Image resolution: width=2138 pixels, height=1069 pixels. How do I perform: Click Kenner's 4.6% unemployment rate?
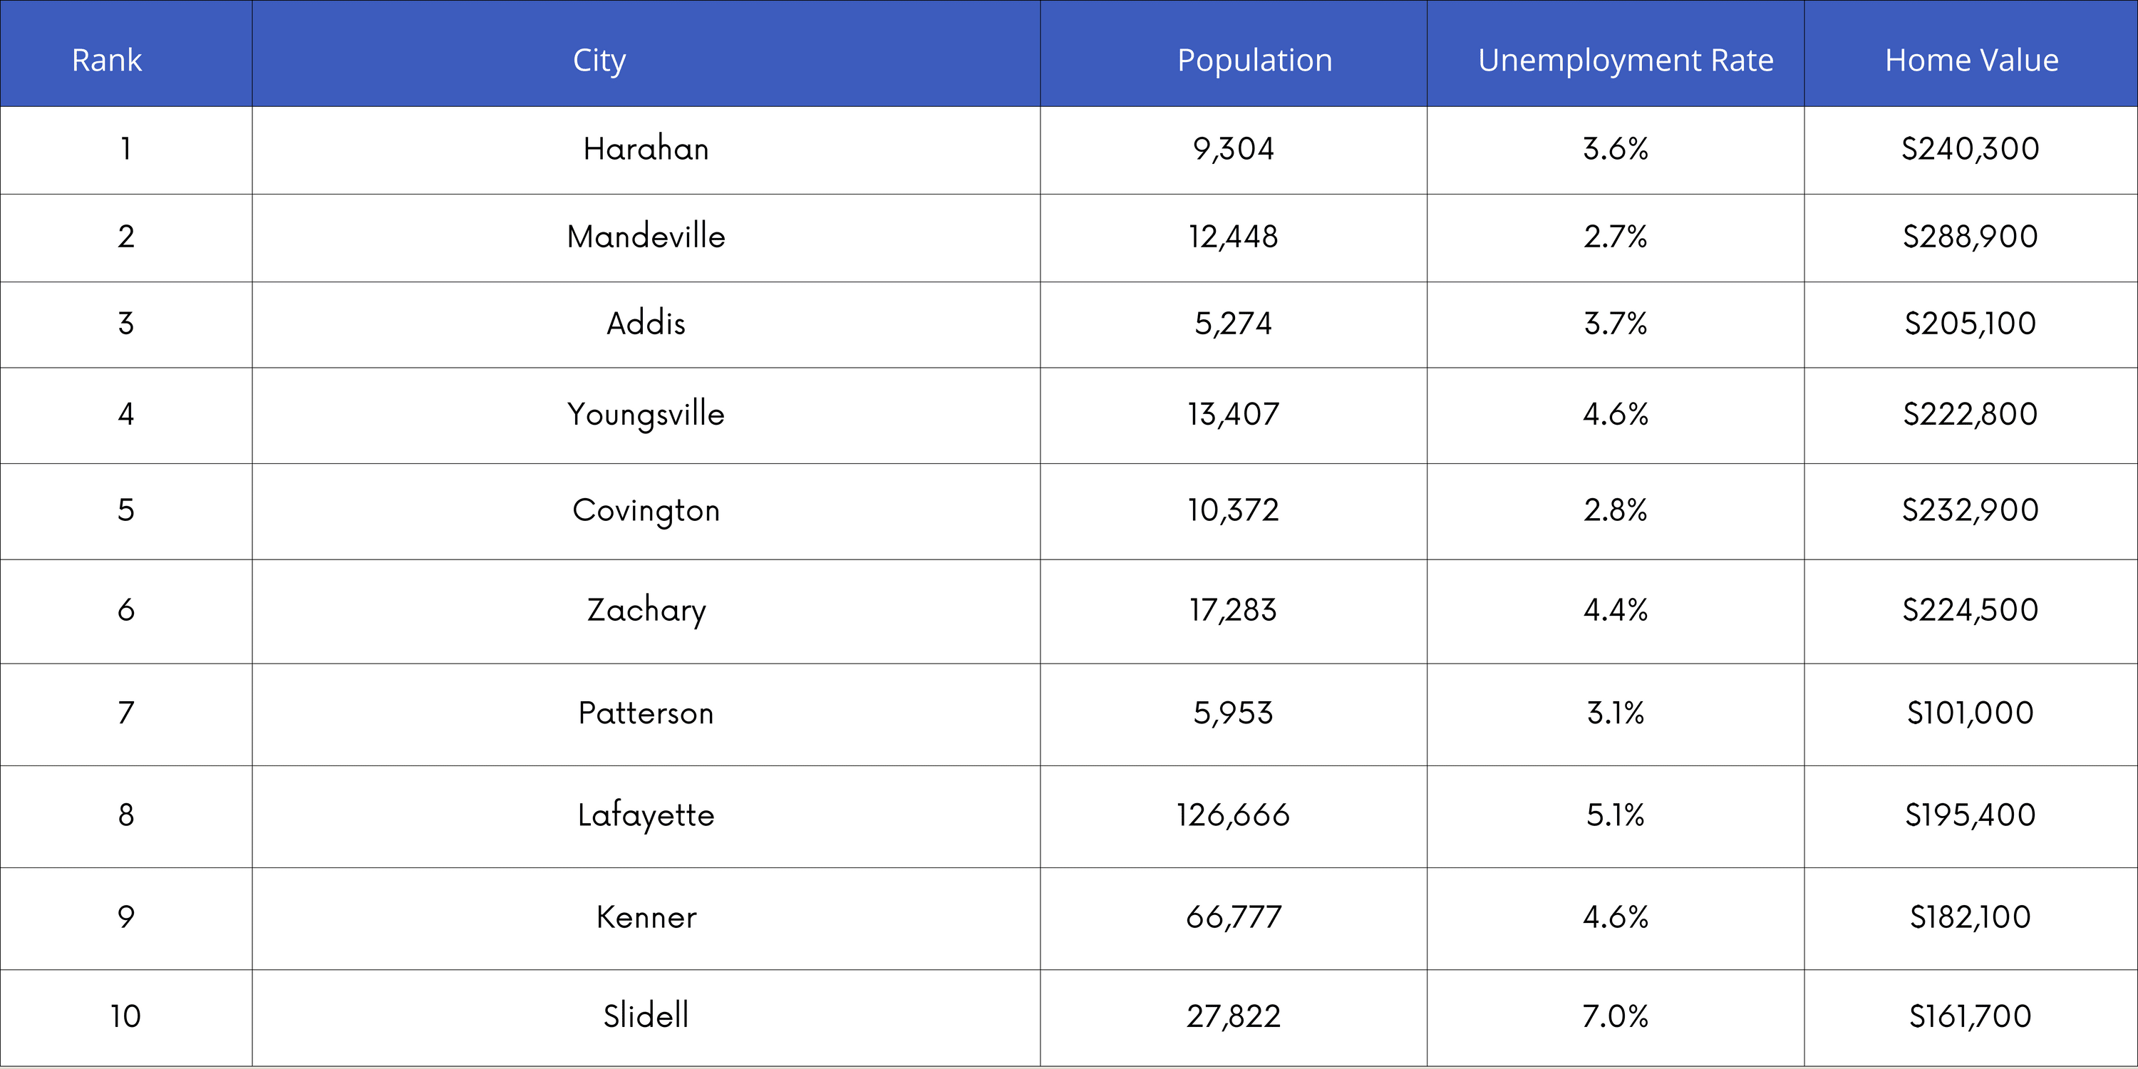click(1615, 917)
